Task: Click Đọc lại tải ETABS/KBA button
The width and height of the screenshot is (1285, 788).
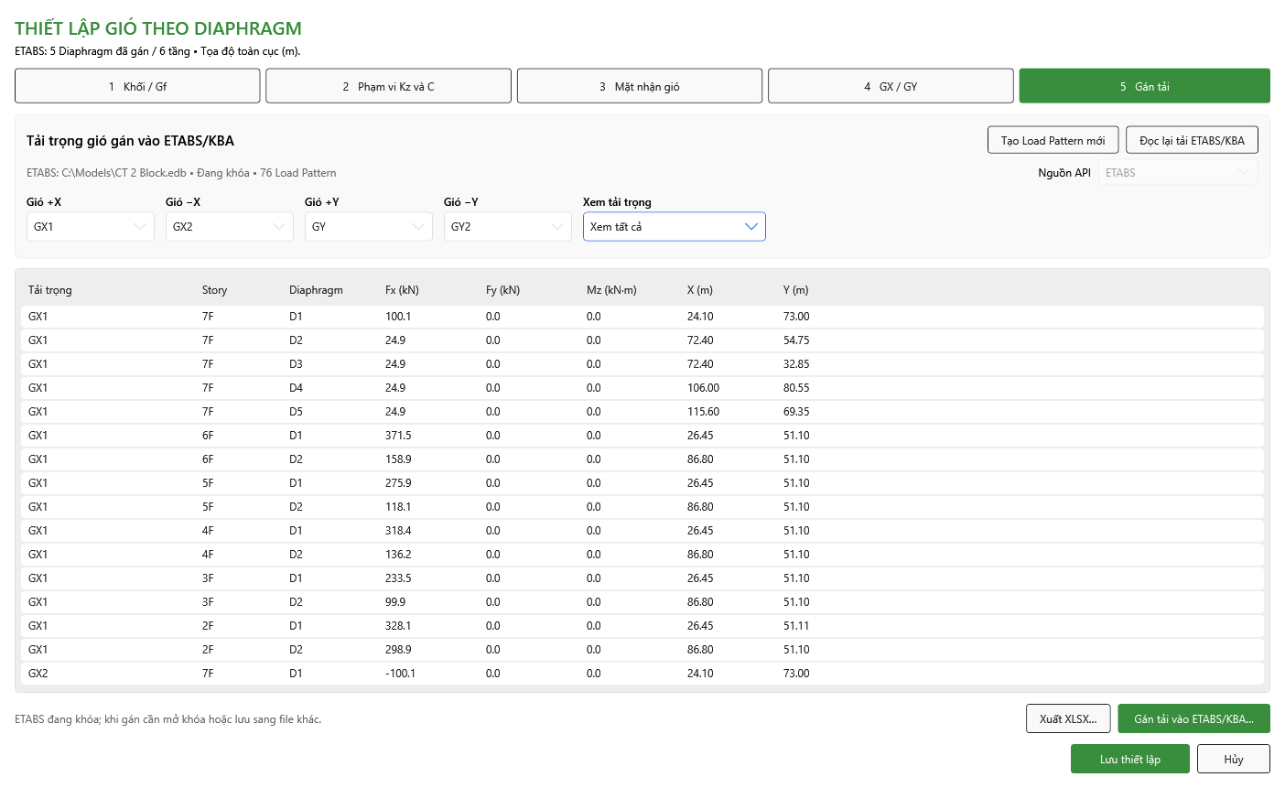Action: click(x=1192, y=140)
